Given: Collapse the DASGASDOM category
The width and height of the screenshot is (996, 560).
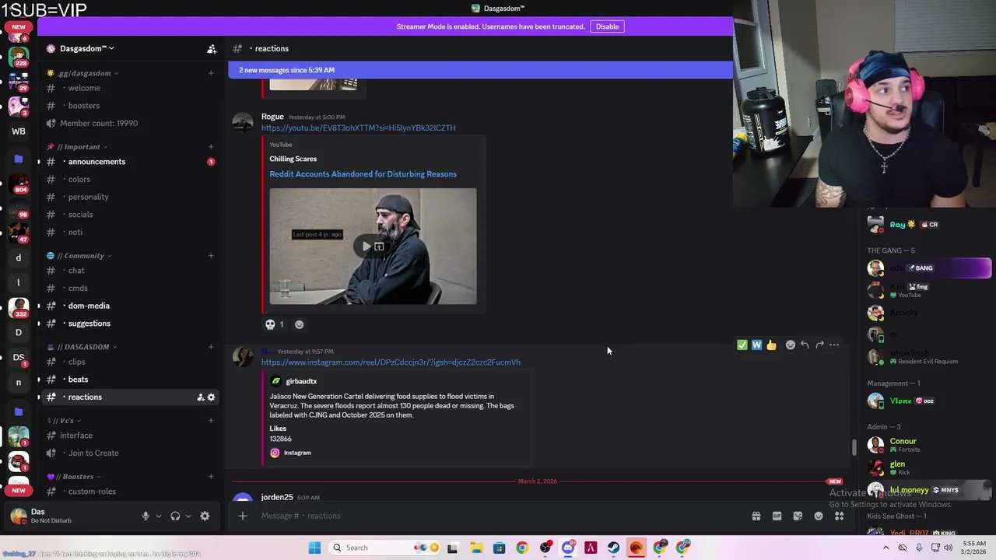Looking at the screenshot, I should 82,347.
